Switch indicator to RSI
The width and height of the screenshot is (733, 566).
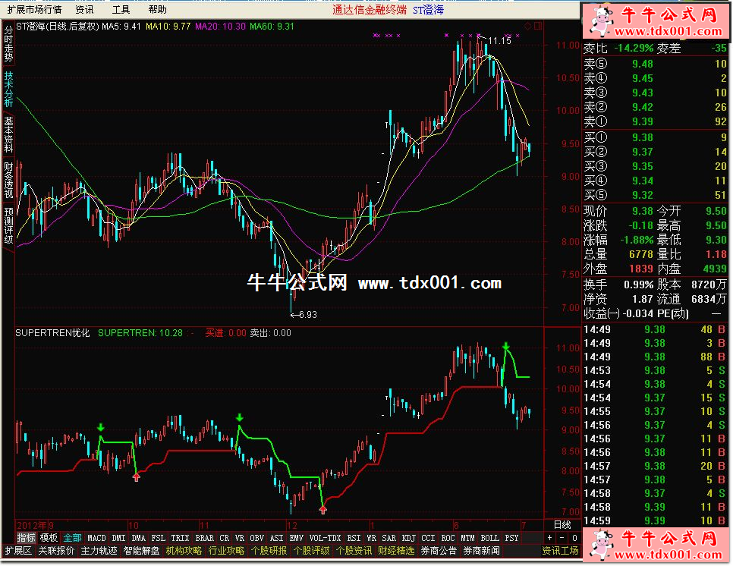click(x=354, y=538)
